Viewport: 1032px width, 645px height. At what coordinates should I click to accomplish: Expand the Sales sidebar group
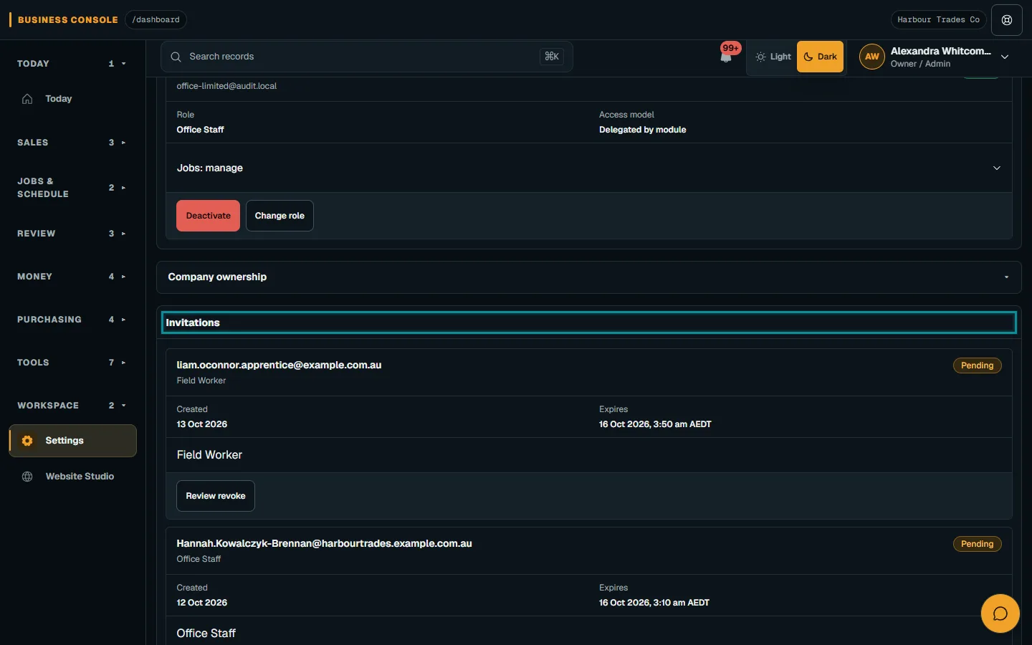pos(72,143)
